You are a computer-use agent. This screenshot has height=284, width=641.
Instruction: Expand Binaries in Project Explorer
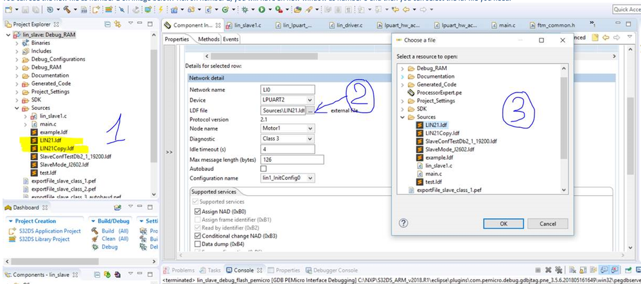click(x=17, y=42)
